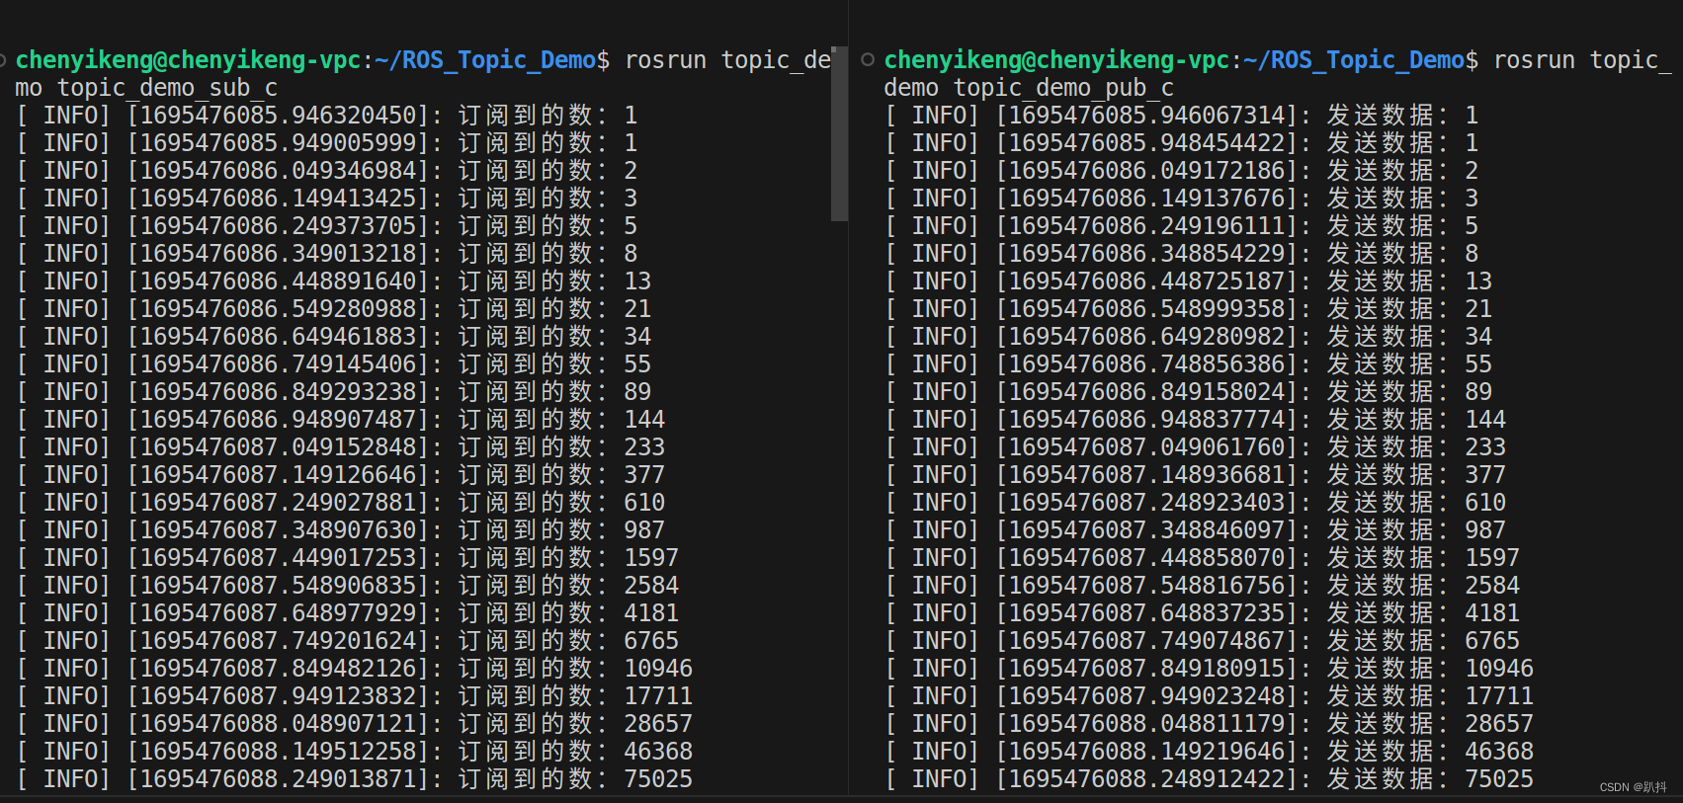1683x803 pixels.
Task: Click publisher line with timestamp 1695476086.849158024
Action: tap(1189, 392)
